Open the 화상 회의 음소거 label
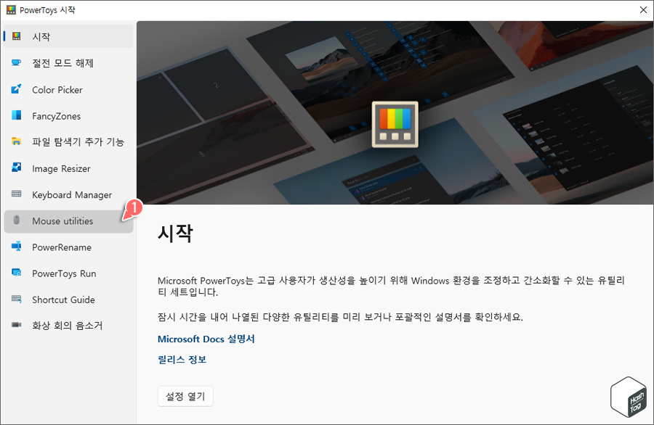The height and width of the screenshot is (425, 654). pos(67,326)
